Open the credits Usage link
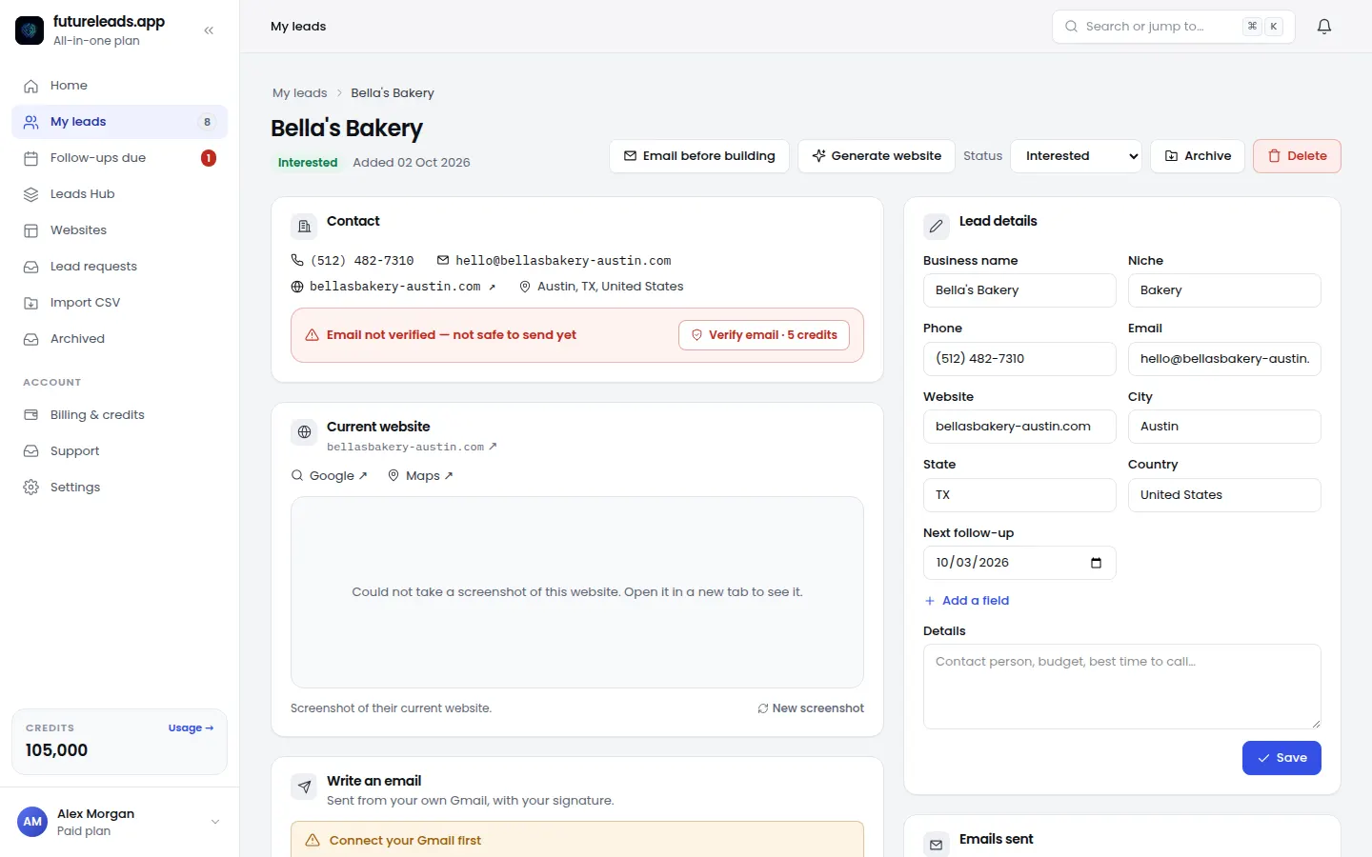The width and height of the screenshot is (1372, 857). point(191,728)
